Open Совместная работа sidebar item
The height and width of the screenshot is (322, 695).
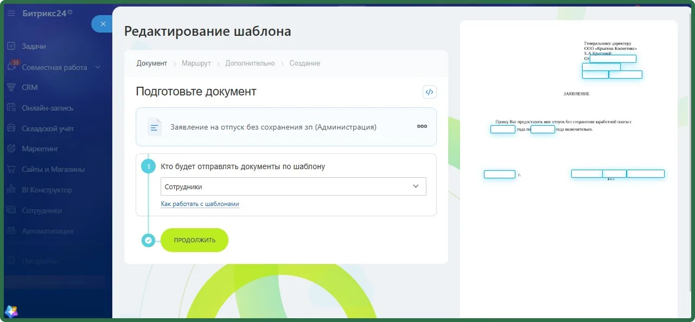(x=54, y=67)
